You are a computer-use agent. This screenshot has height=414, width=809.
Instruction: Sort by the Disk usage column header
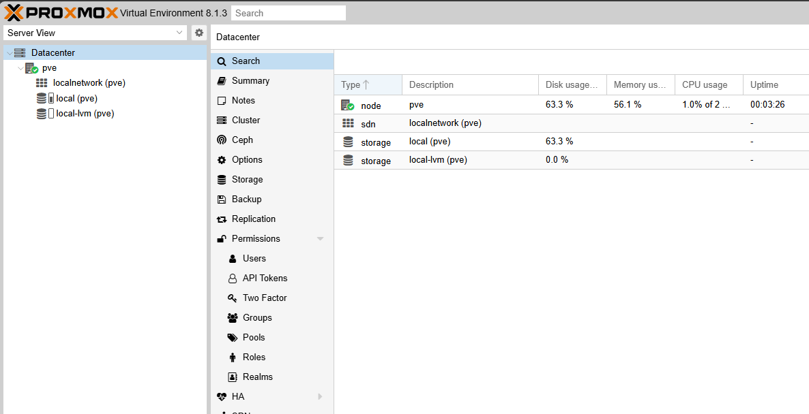[572, 85]
